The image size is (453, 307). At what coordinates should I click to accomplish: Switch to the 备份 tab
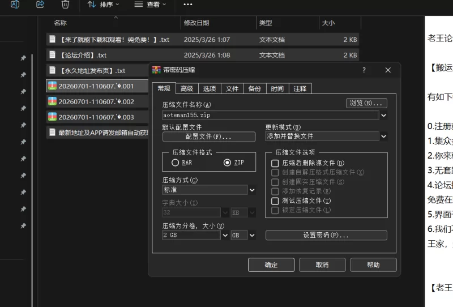(254, 88)
